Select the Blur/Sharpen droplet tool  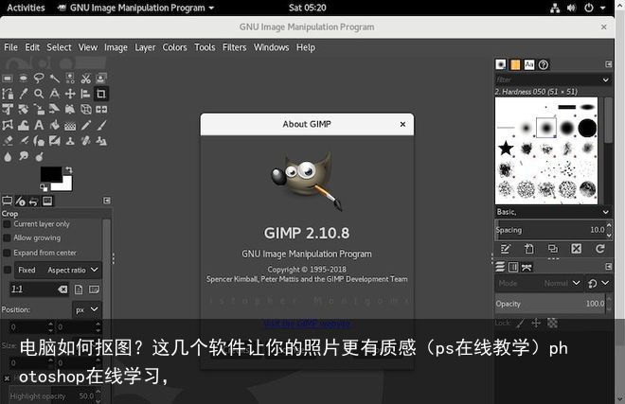click(x=8, y=156)
